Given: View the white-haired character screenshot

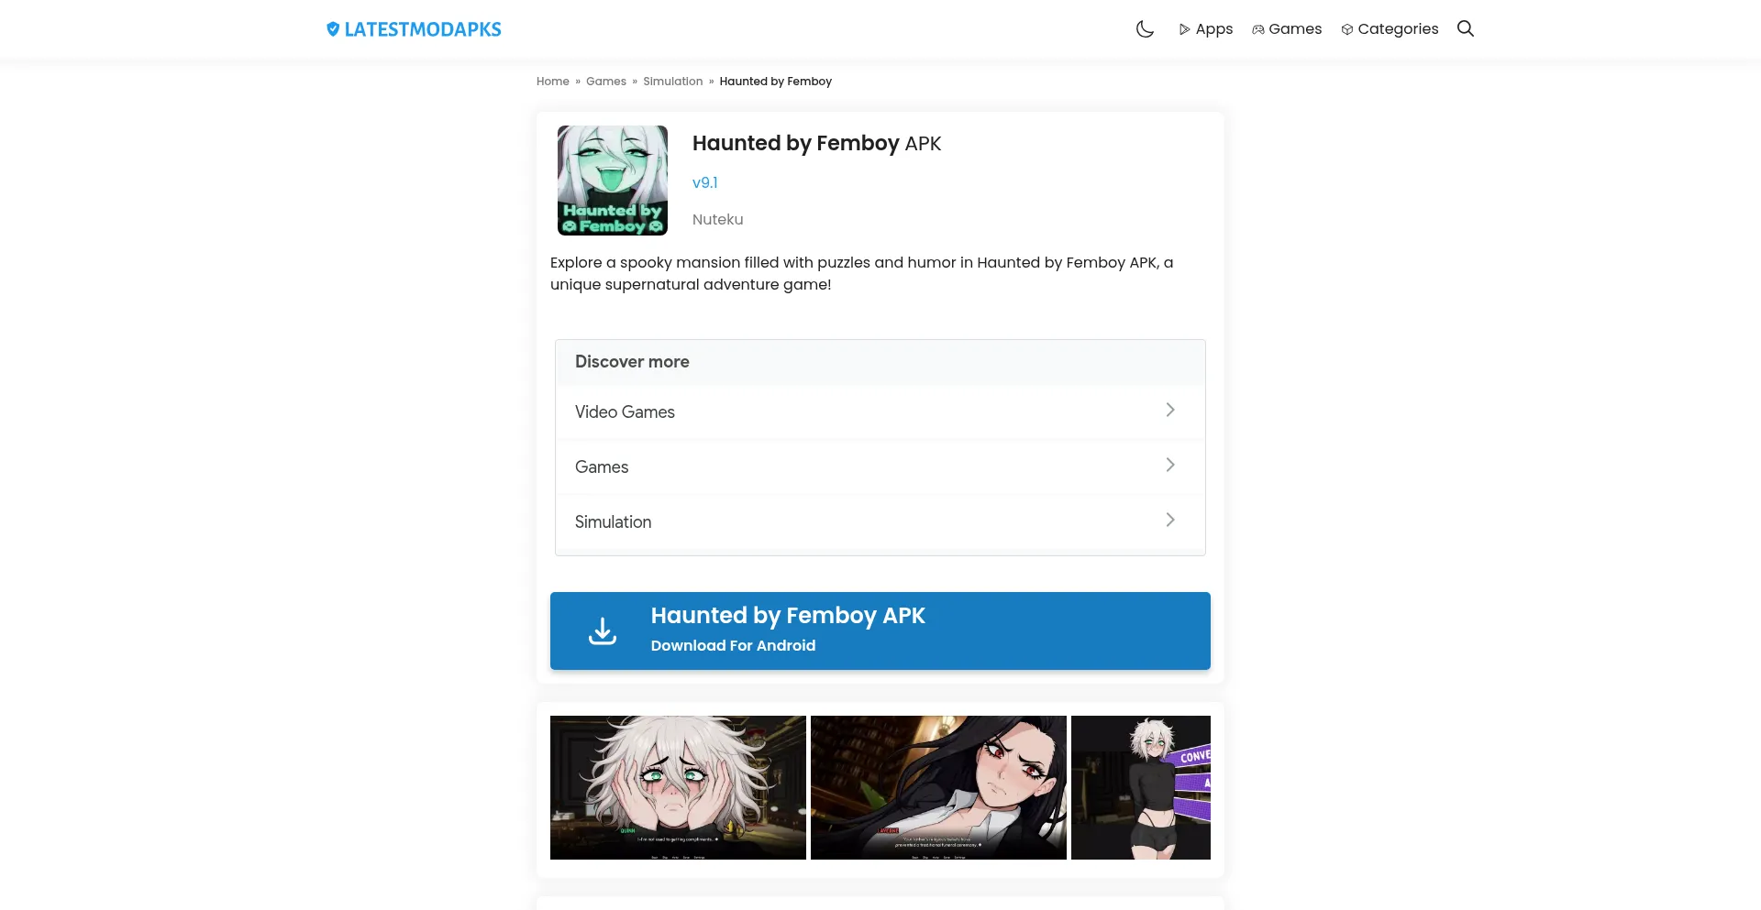Looking at the screenshot, I should pos(678,787).
